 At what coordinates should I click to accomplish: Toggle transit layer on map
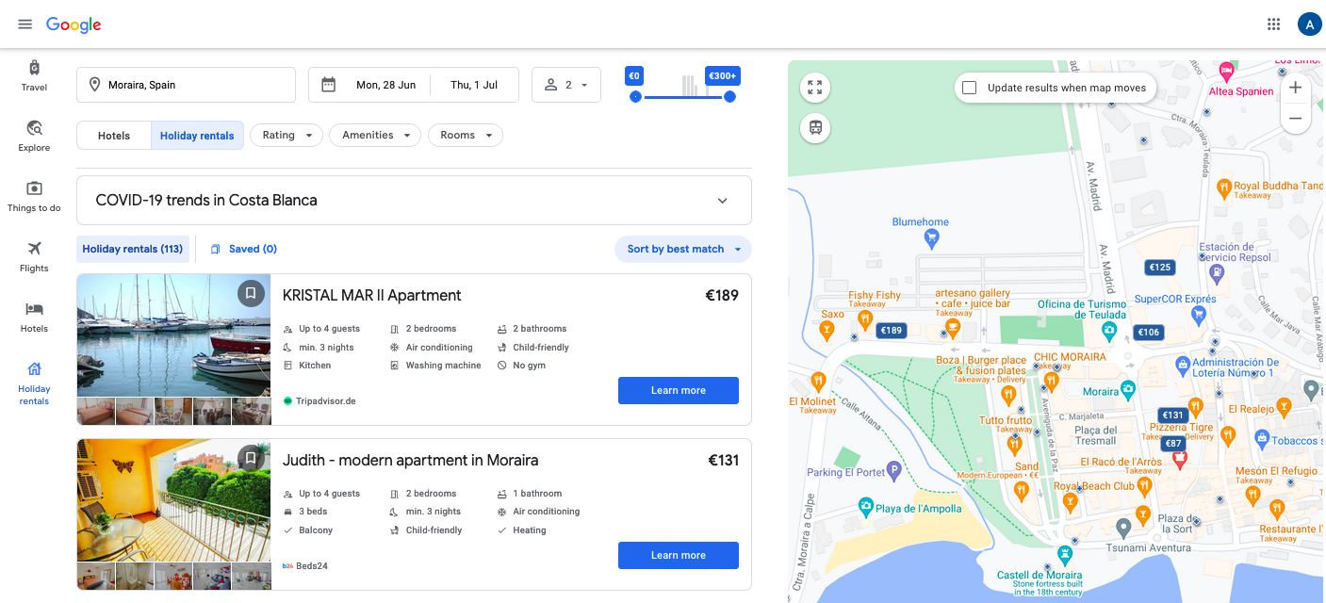coord(815,127)
